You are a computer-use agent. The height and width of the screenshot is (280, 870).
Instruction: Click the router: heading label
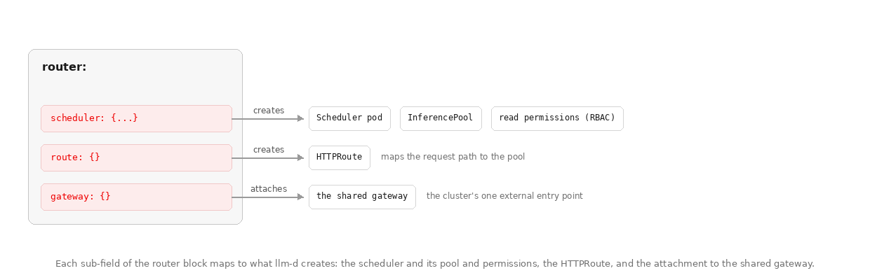(64, 67)
